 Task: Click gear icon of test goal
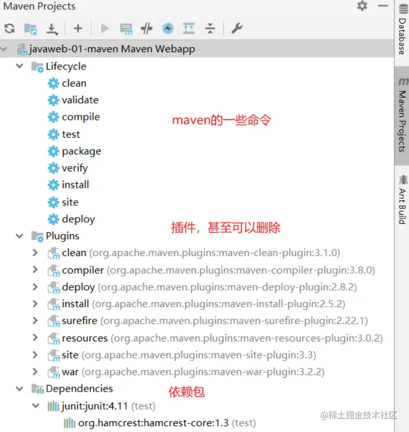point(53,135)
